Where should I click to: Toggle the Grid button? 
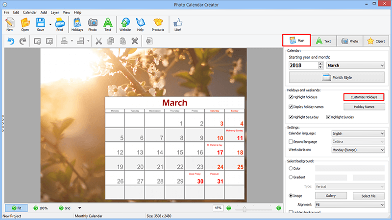tap(65, 208)
